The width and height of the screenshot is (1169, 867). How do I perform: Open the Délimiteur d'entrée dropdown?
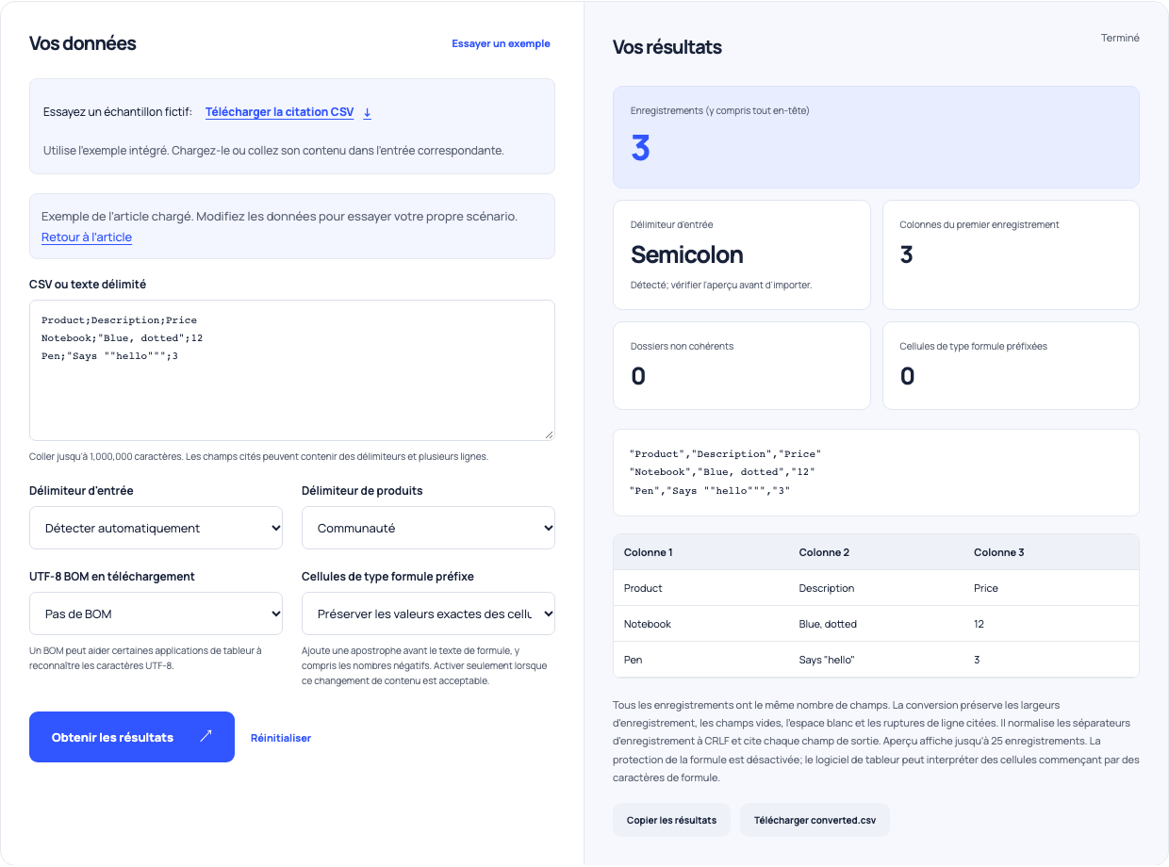(x=156, y=528)
